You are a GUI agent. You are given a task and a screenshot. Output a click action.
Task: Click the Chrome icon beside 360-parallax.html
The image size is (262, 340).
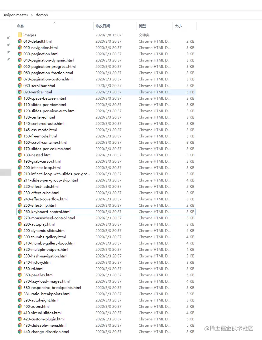[20, 275]
